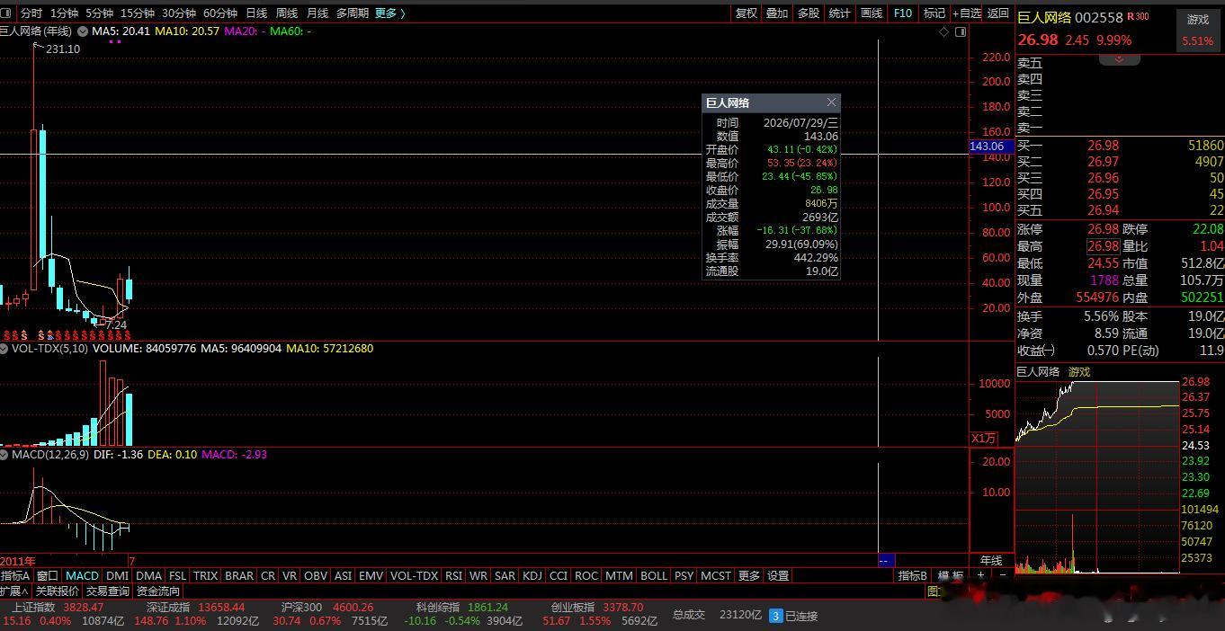Select the MCST indicator
This screenshot has height=631, width=1225.
(716, 575)
